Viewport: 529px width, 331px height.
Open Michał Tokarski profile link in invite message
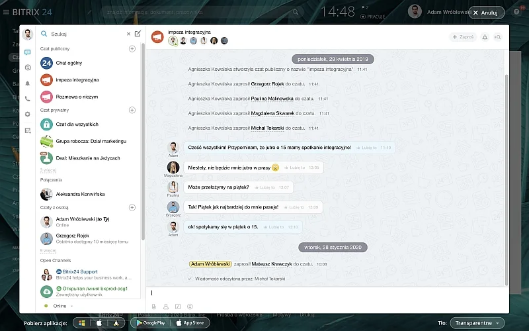tap(268, 128)
